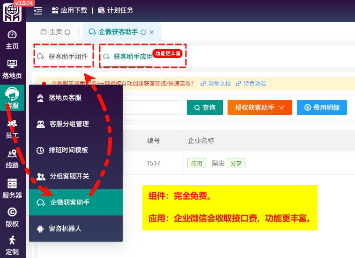Click the 查询 search button
The height and width of the screenshot is (258, 355).
205,107
